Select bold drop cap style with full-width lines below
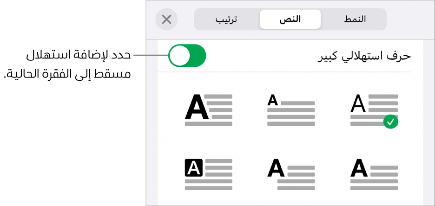Viewport: 435px width, 206px height. (374, 174)
